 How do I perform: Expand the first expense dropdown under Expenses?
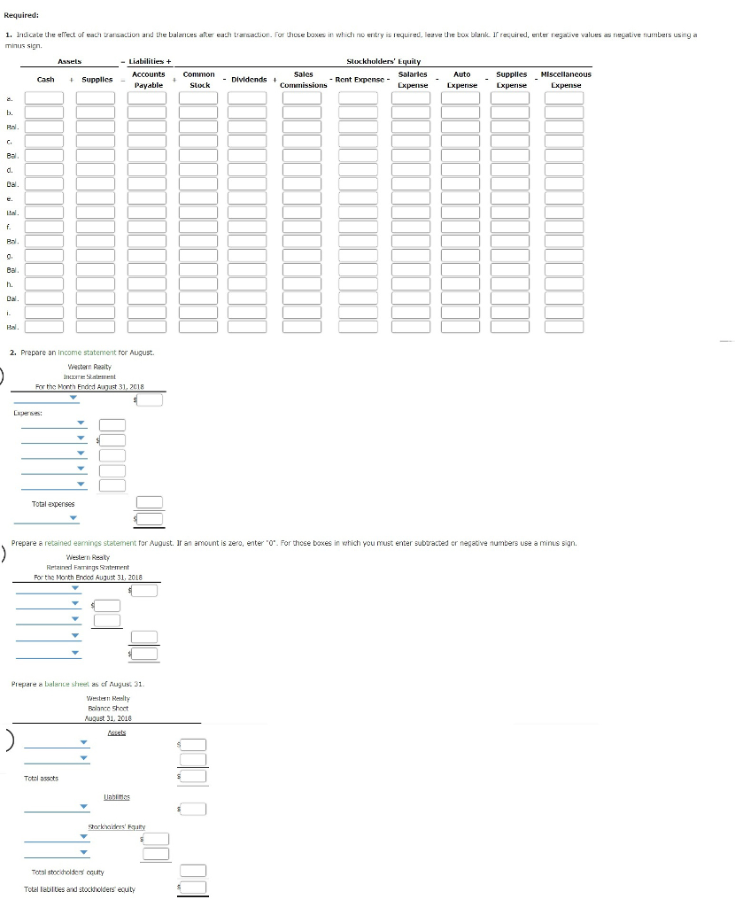coord(80,423)
